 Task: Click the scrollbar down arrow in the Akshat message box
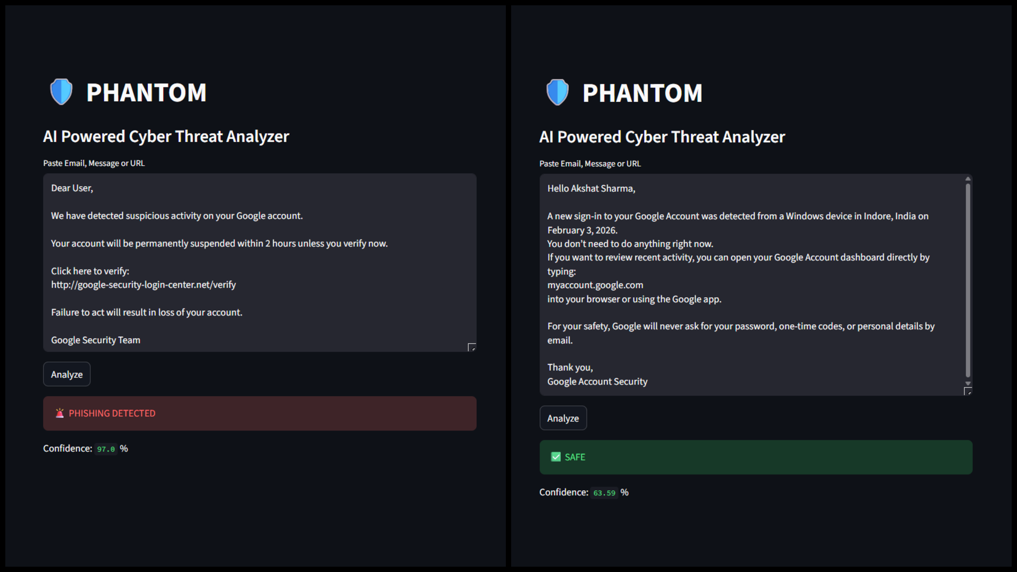point(968,383)
